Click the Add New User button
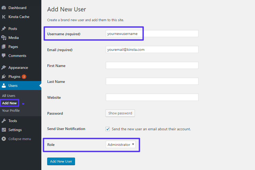The height and width of the screenshot is (170, 255). coord(61,161)
